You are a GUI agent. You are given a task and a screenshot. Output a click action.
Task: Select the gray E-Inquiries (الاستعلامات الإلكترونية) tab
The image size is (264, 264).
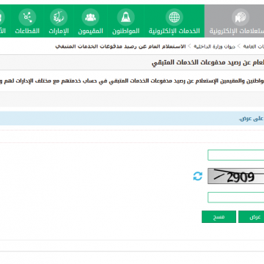tap(234, 21)
